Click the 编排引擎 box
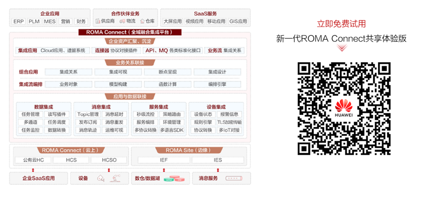The height and width of the screenshot is (197, 426). 217,84
